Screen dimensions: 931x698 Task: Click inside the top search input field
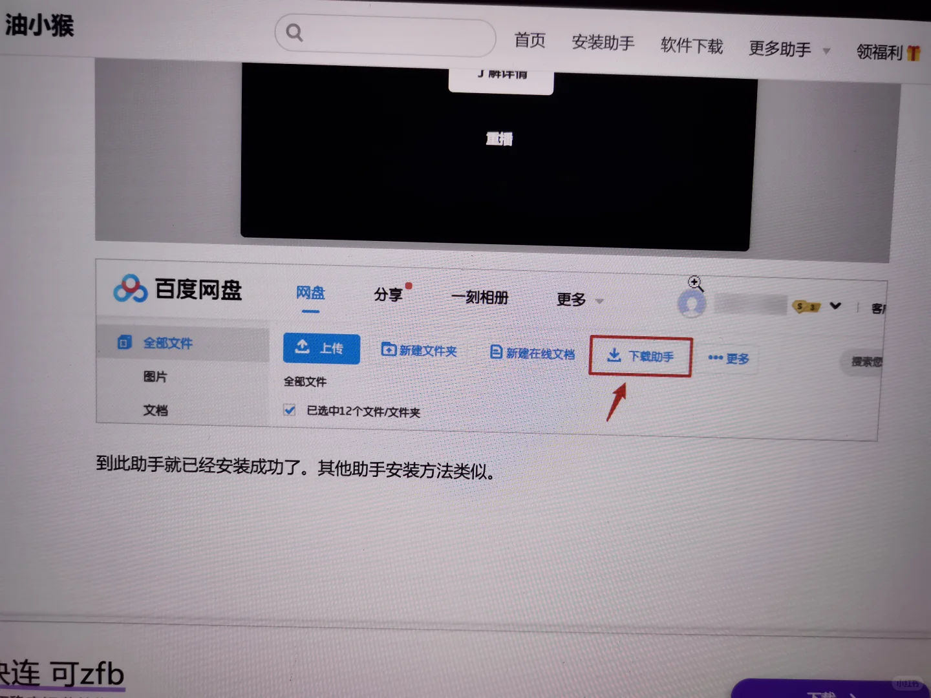click(388, 36)
